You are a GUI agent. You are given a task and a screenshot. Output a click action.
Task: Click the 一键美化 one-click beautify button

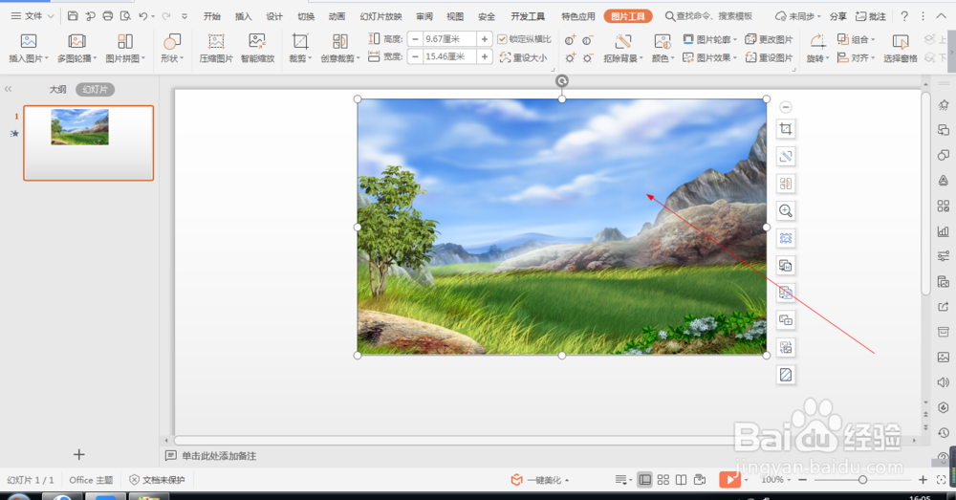[539, 480]
